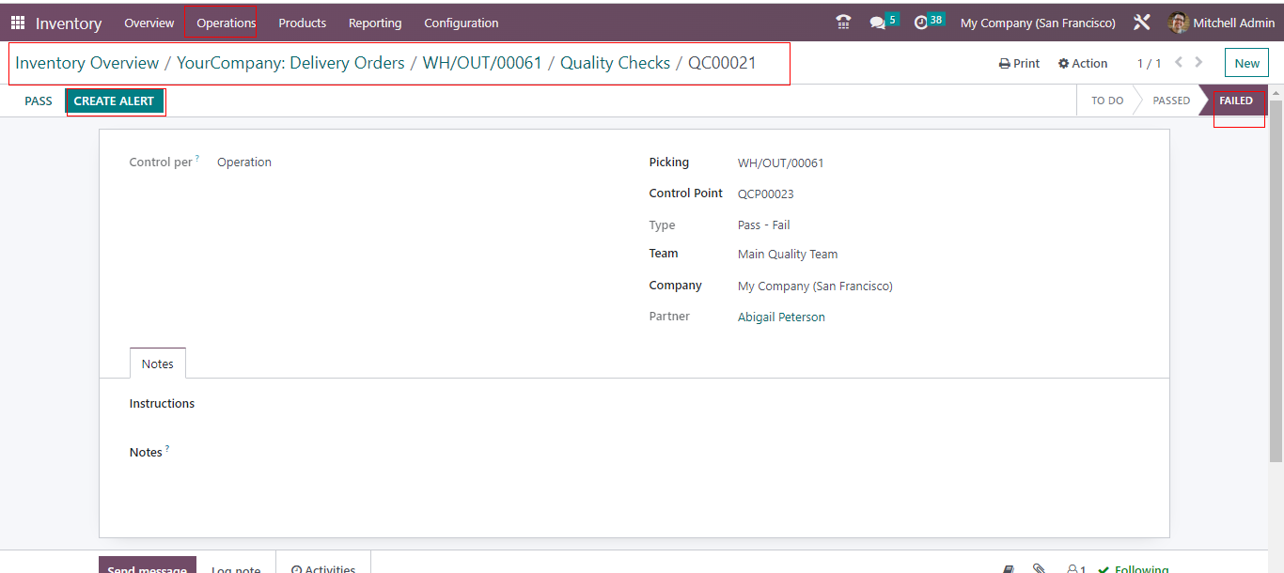
Task: Click Mitchell Admin's avatar picture
Action: tap(1178, 23)
